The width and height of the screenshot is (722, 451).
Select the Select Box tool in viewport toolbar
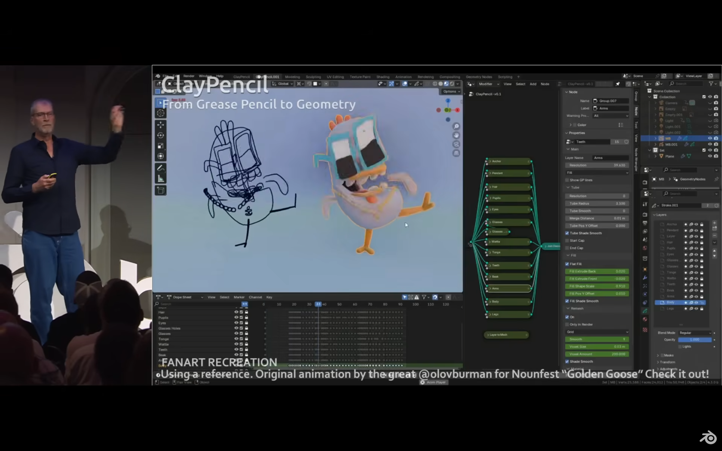click(161, 103)
